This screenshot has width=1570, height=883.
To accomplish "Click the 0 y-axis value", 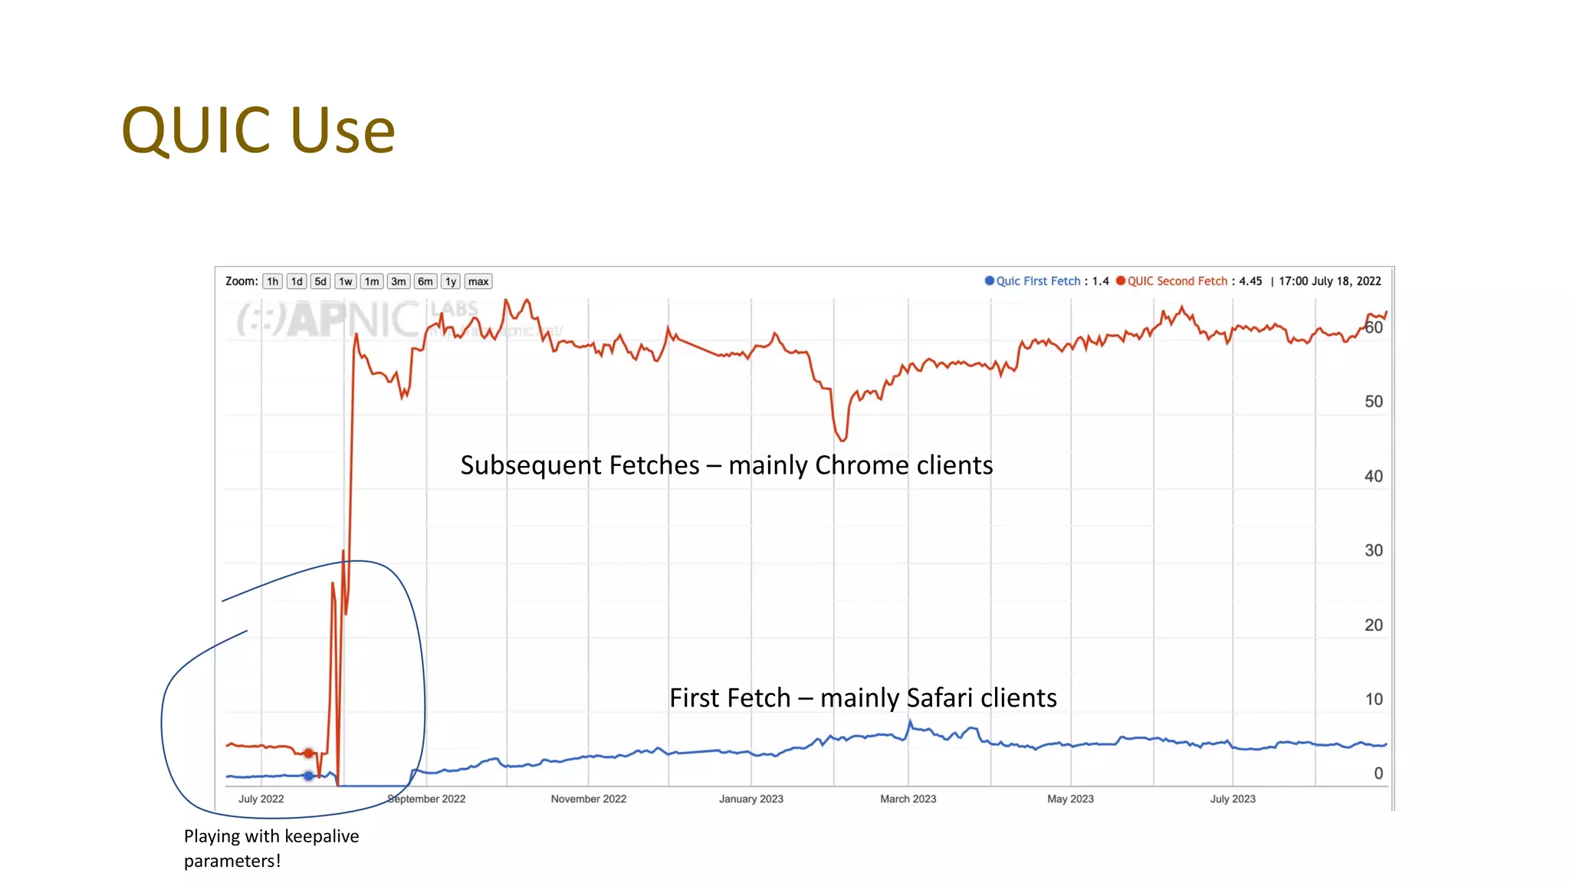I will click(1378, 773).
